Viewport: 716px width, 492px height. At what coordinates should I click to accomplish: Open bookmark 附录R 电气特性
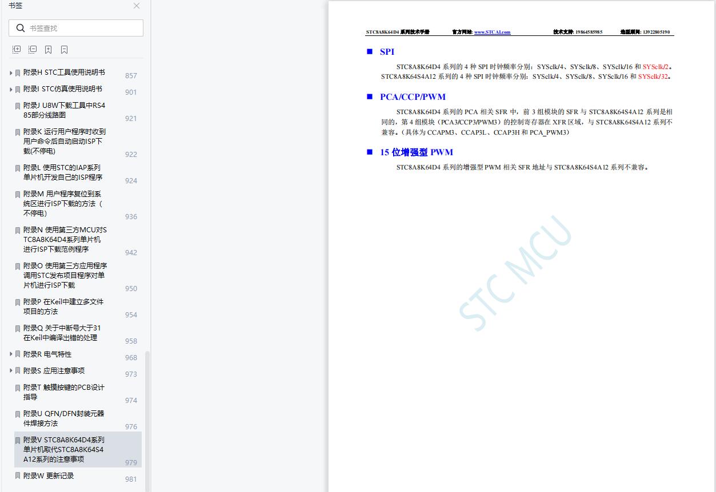[x=47, y=354]
